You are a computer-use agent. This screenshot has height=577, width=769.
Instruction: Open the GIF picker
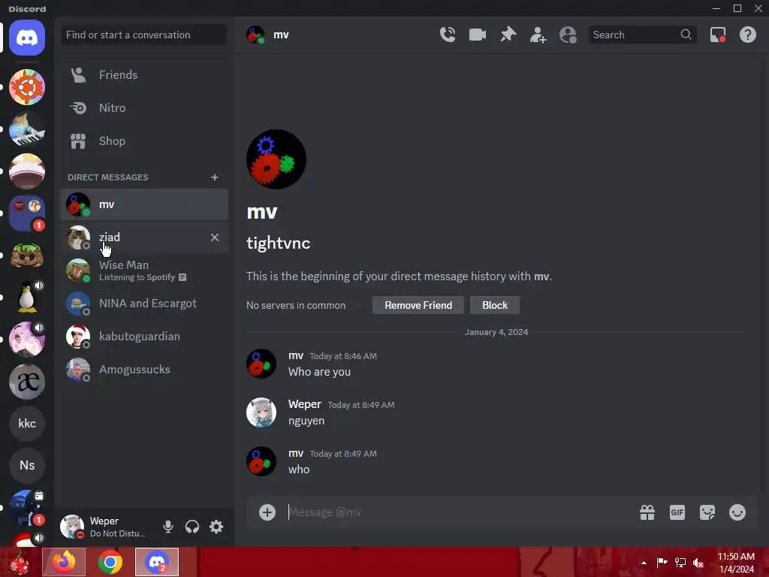(677, 512)
